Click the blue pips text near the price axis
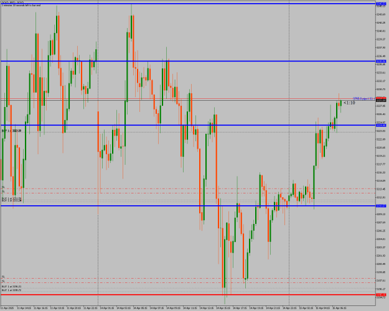 coord(364,98)
